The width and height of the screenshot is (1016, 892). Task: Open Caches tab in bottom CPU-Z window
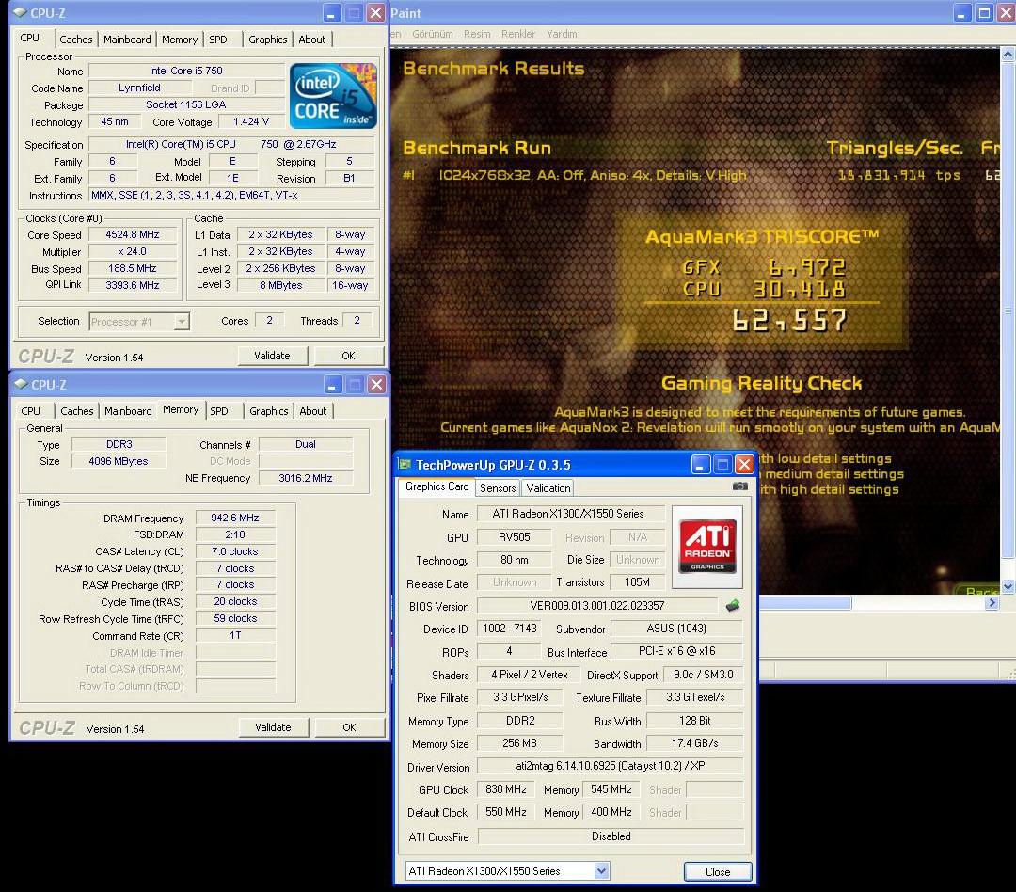(77, 411)
